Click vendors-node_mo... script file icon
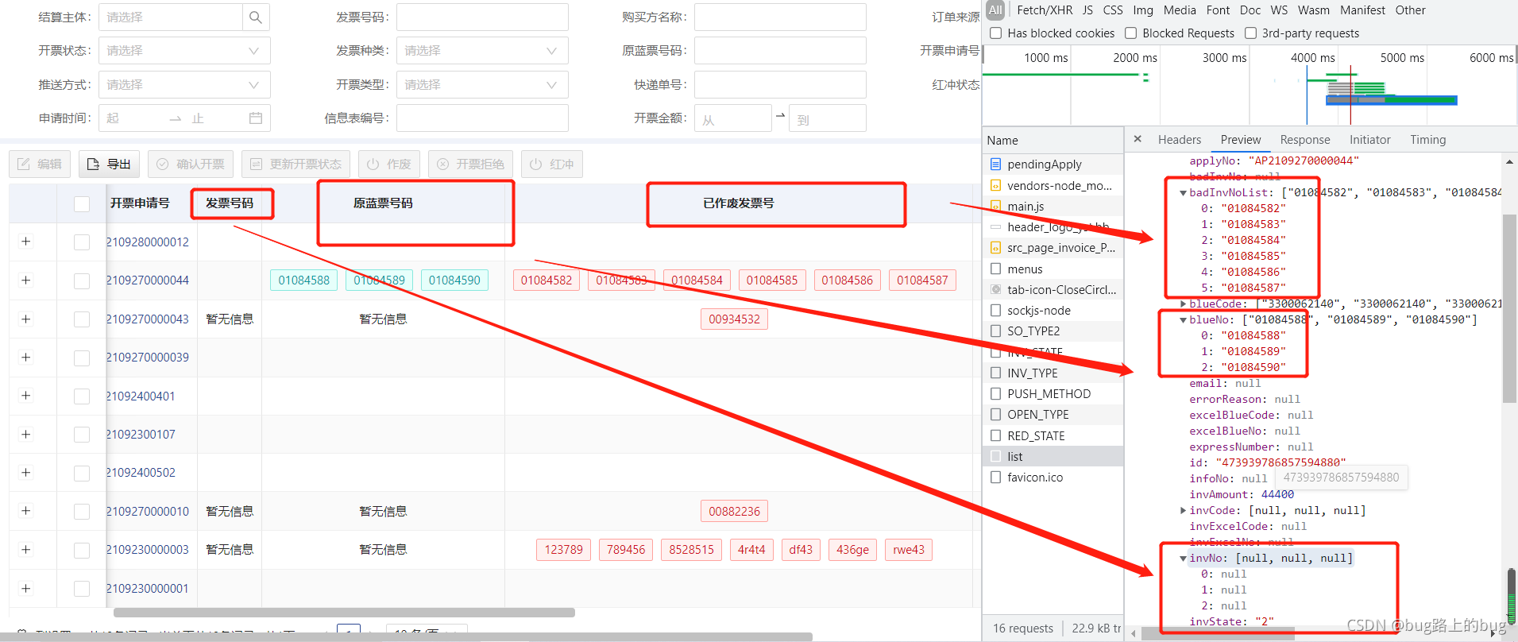 point(995,185)
